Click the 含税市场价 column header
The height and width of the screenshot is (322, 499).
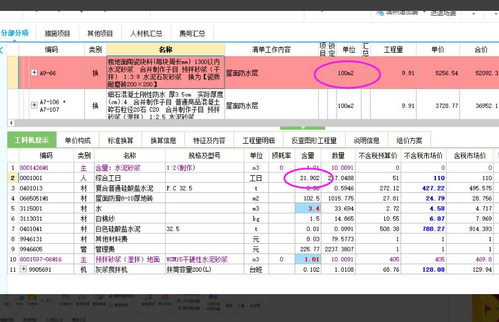(x=470, y=156)
